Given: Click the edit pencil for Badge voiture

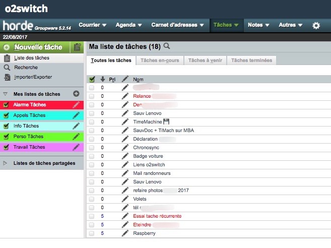Looking at the screenshot, I should tap(125, 156).
